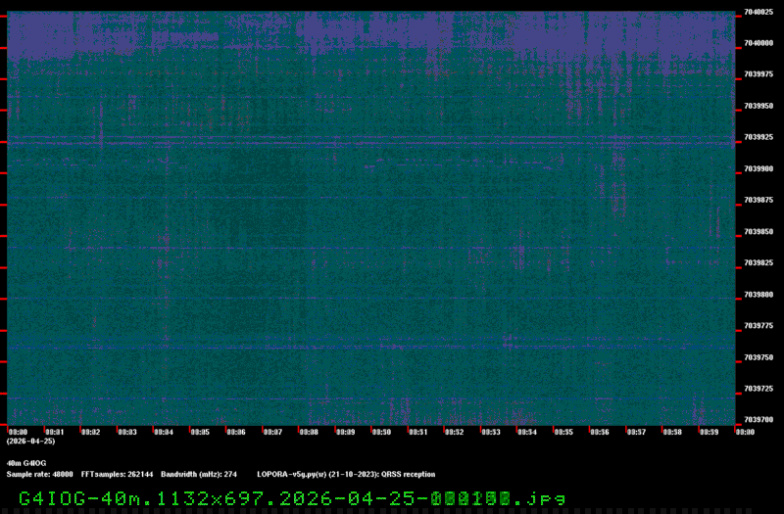
Task: Click the 7039800 frequency axis label
Action: click(758, 294)
